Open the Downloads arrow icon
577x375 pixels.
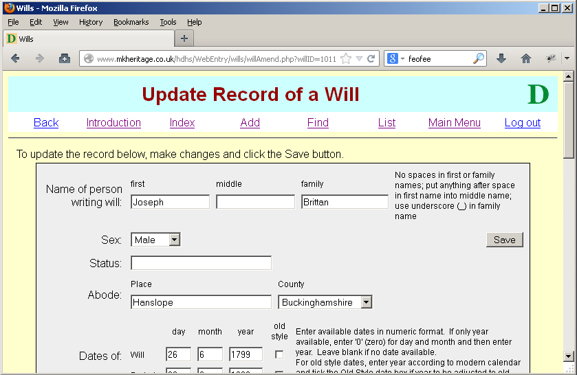click(x=501, y=59)
